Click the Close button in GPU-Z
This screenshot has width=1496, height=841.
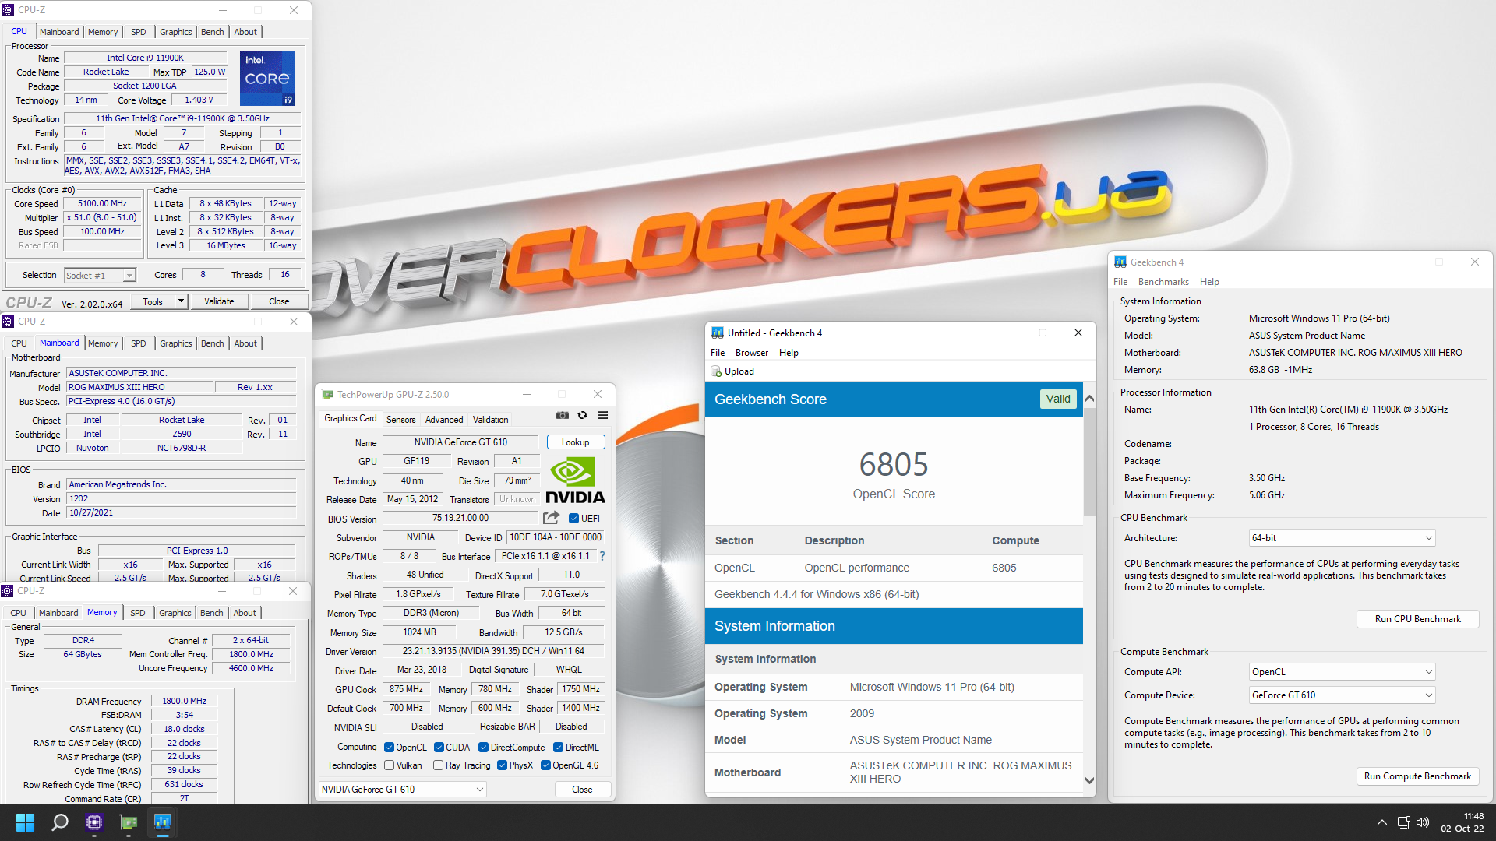click(582, 790)
